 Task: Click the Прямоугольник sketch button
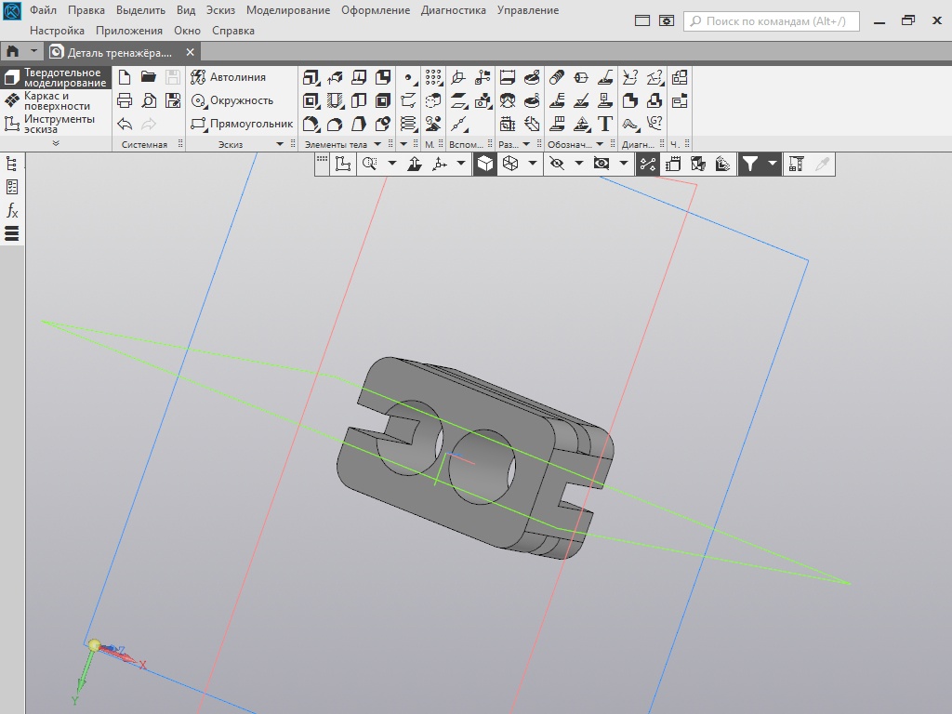click(241, 124)
